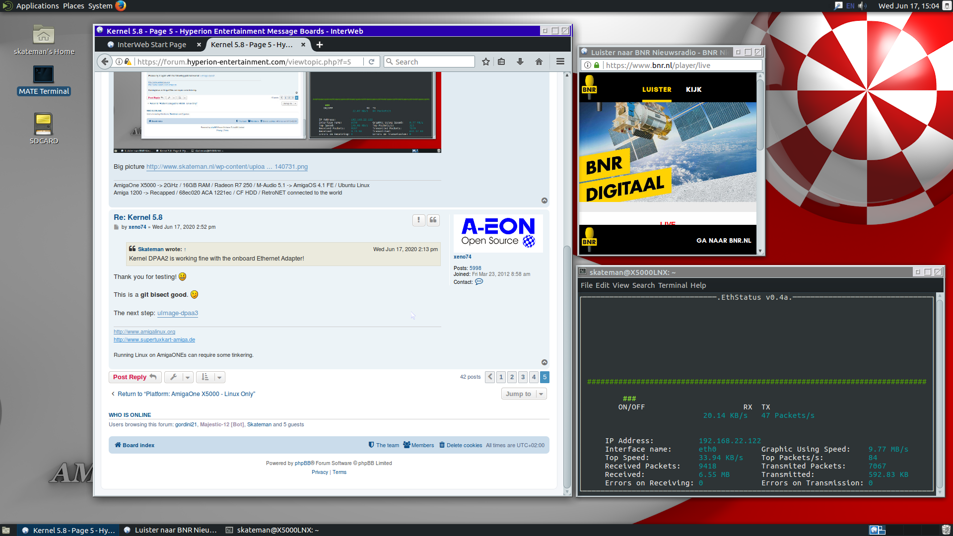The image size is (953, 536).
Task: Go to page 2 of the topic
Action: (x=512, y=377)
